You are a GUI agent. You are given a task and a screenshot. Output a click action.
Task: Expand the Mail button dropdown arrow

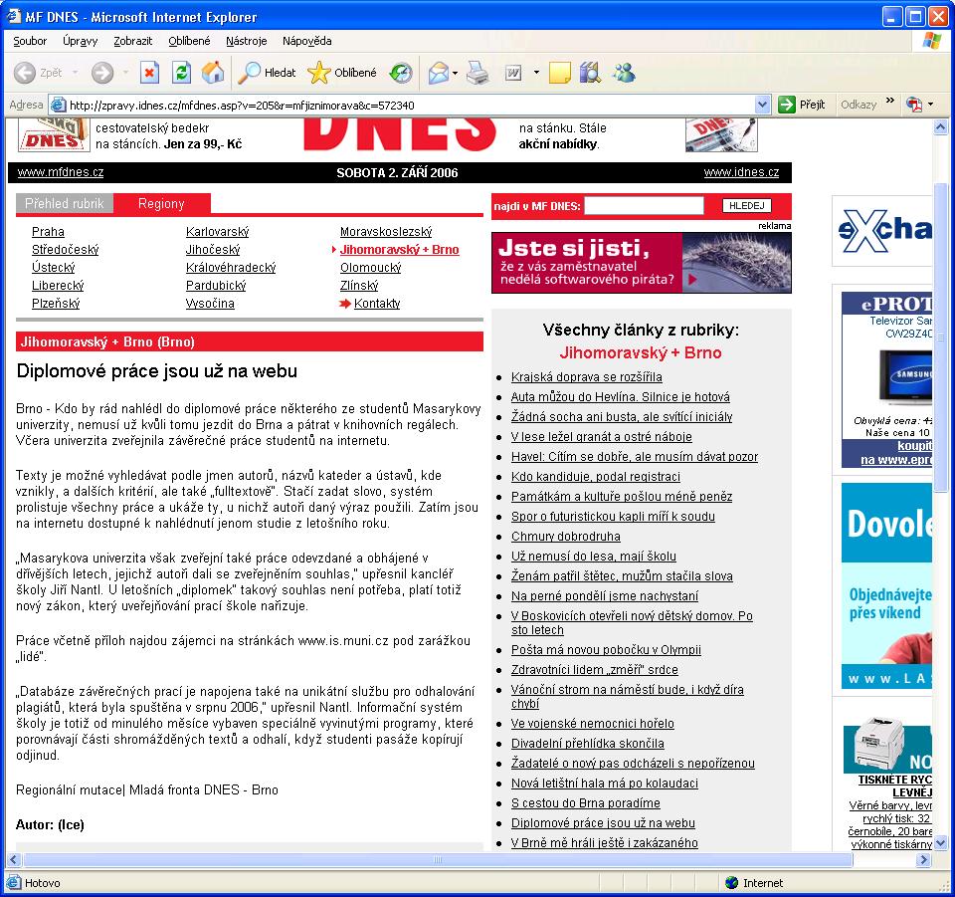[x=455, y=73]
